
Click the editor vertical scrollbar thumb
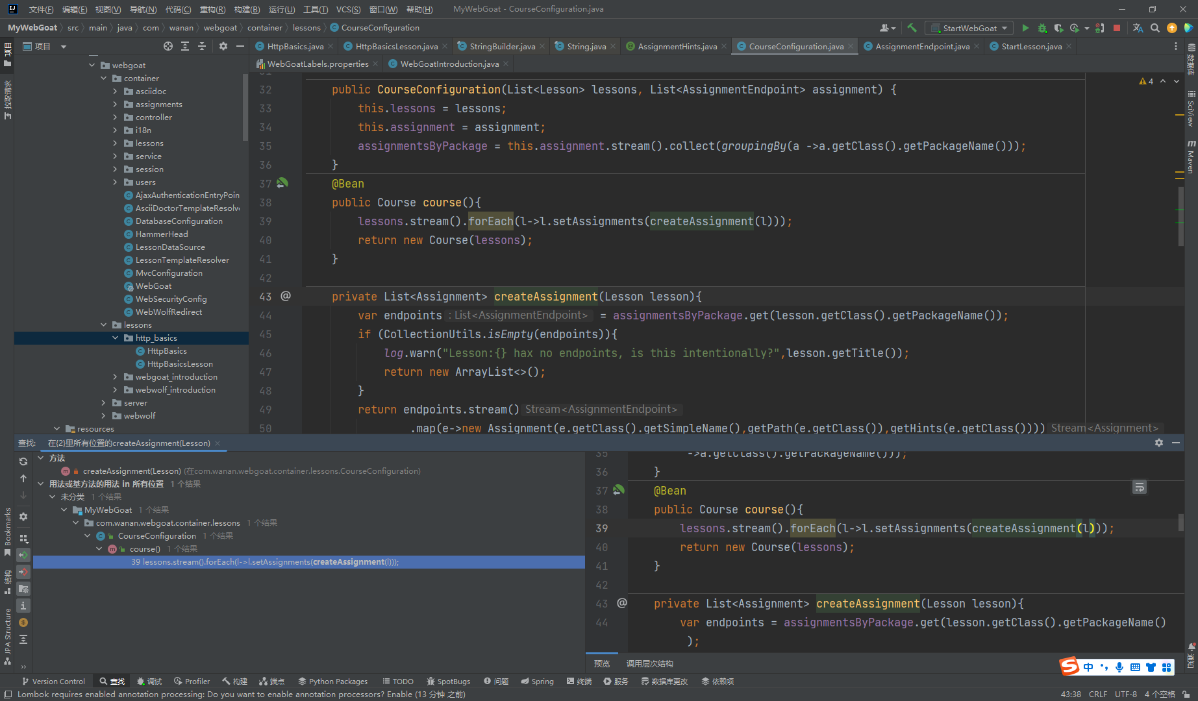(x=1181, y=216)
